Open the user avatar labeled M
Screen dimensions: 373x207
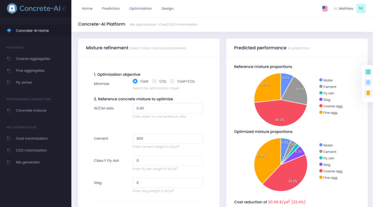(x=361, y=8)
